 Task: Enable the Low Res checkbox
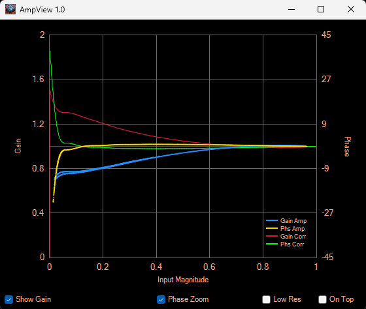(267, 299)
